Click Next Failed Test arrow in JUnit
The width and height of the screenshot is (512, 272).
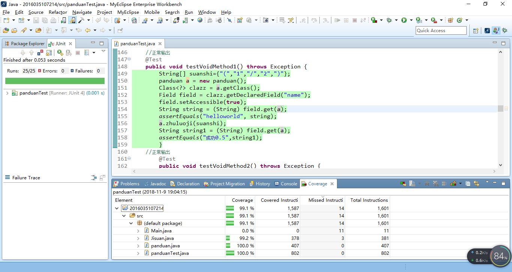point(23,53)
